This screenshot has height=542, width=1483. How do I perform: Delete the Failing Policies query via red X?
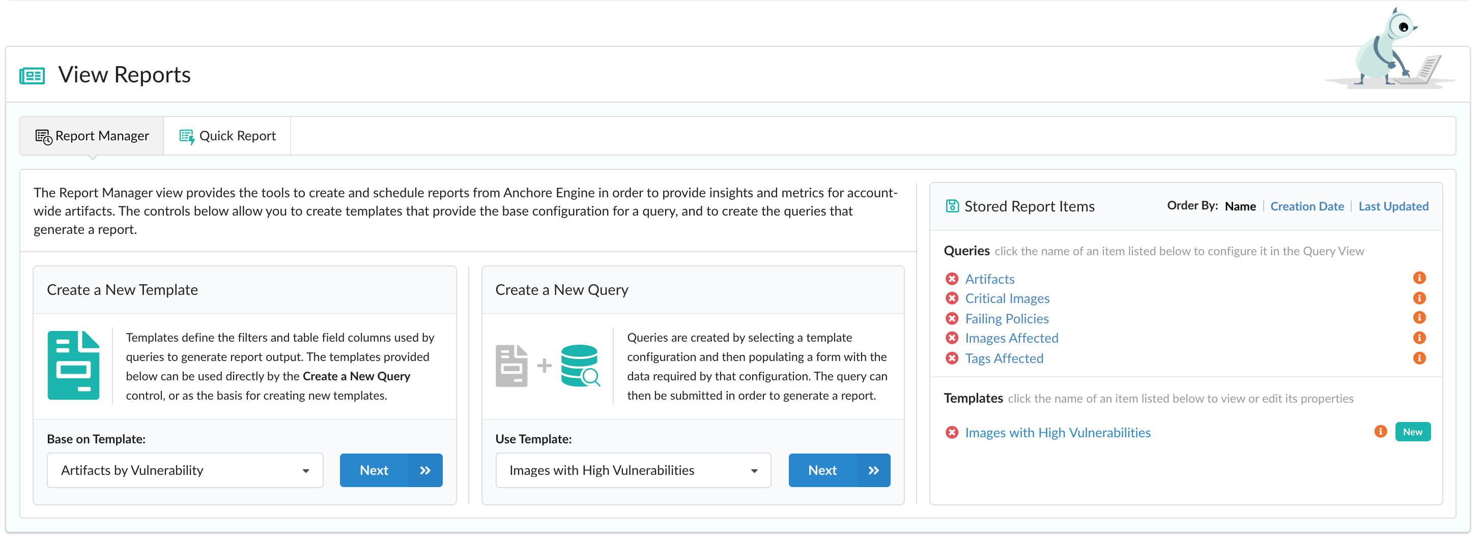(x=952, y=318)
